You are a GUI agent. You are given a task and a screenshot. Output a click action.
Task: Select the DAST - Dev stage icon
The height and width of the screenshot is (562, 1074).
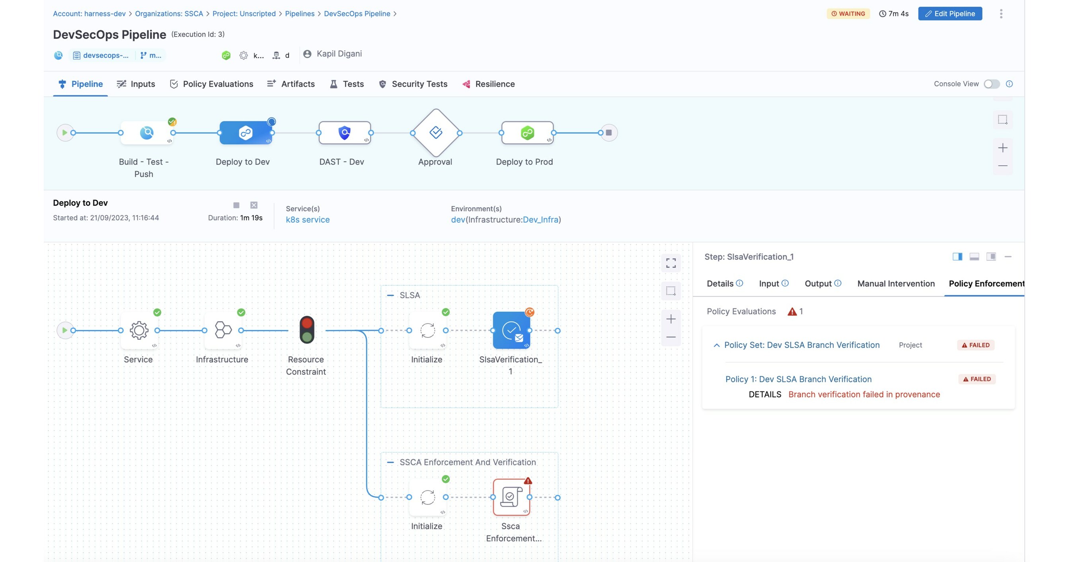344,133
